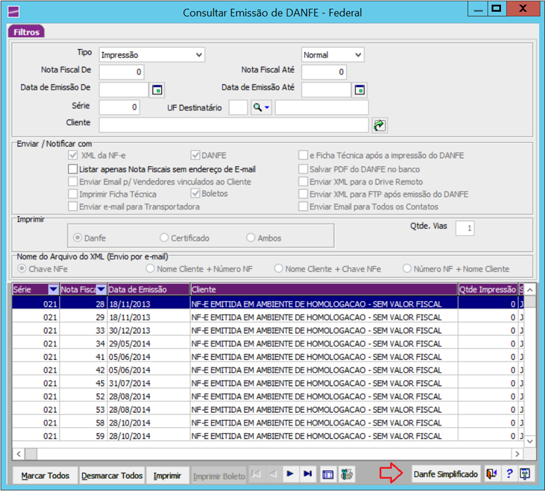Image resolution: width=545 pixels, height=491 pixels.
Task: Open the Tipo dropdown showing Impressão
Action: (152, 55)
